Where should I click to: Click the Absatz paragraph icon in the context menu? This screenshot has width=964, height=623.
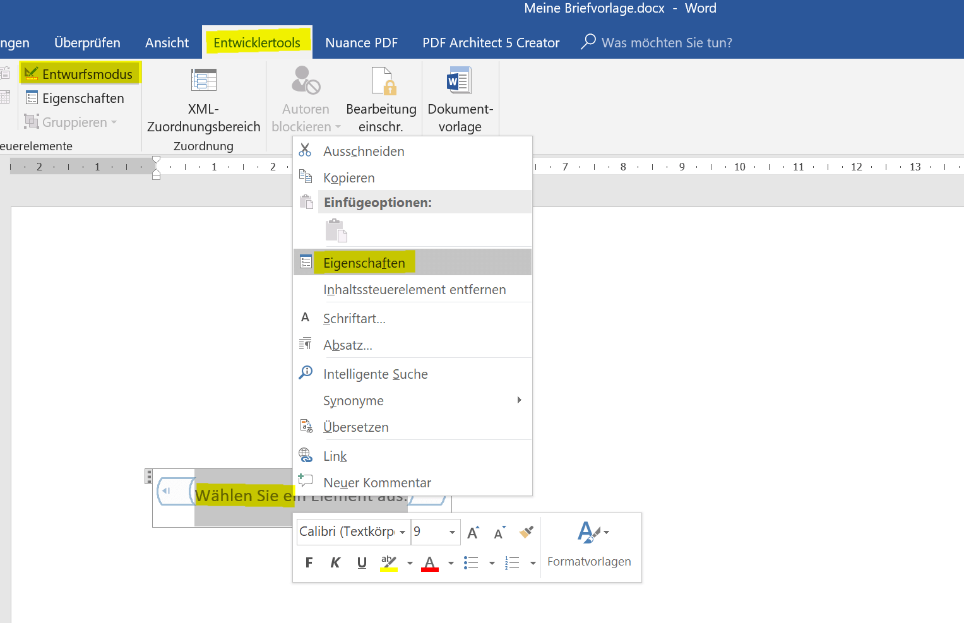(x=306, y=343)
